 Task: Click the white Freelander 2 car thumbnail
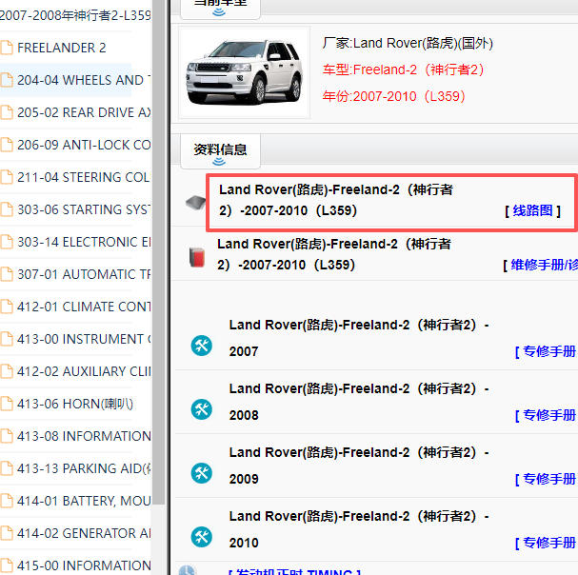coord(245,72)
